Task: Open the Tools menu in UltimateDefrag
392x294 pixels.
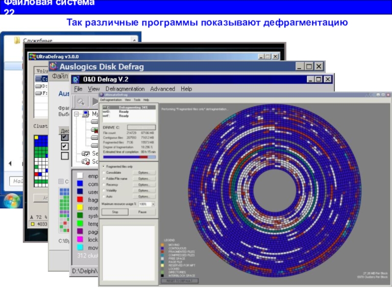Action: tap(137, 99)
